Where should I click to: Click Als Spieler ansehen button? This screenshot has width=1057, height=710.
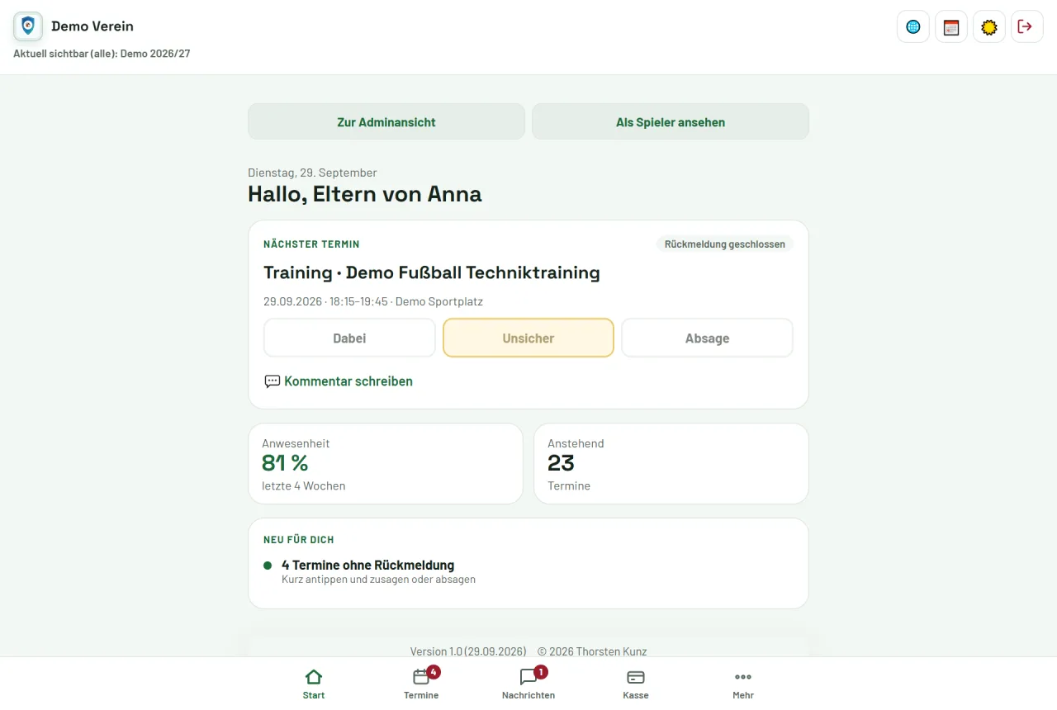coord(671,121)
